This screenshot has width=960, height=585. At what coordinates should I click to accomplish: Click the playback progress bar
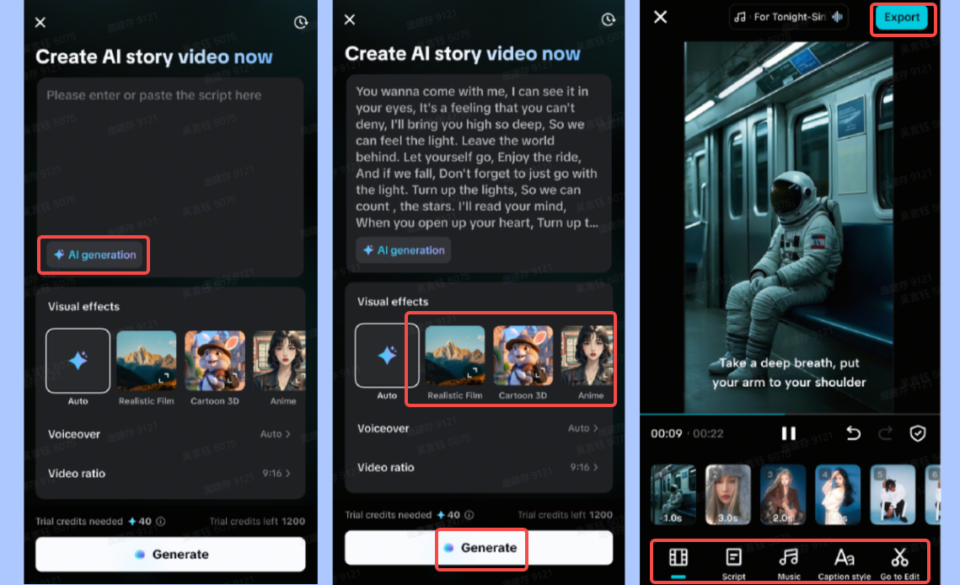click(x=790, y=415)
